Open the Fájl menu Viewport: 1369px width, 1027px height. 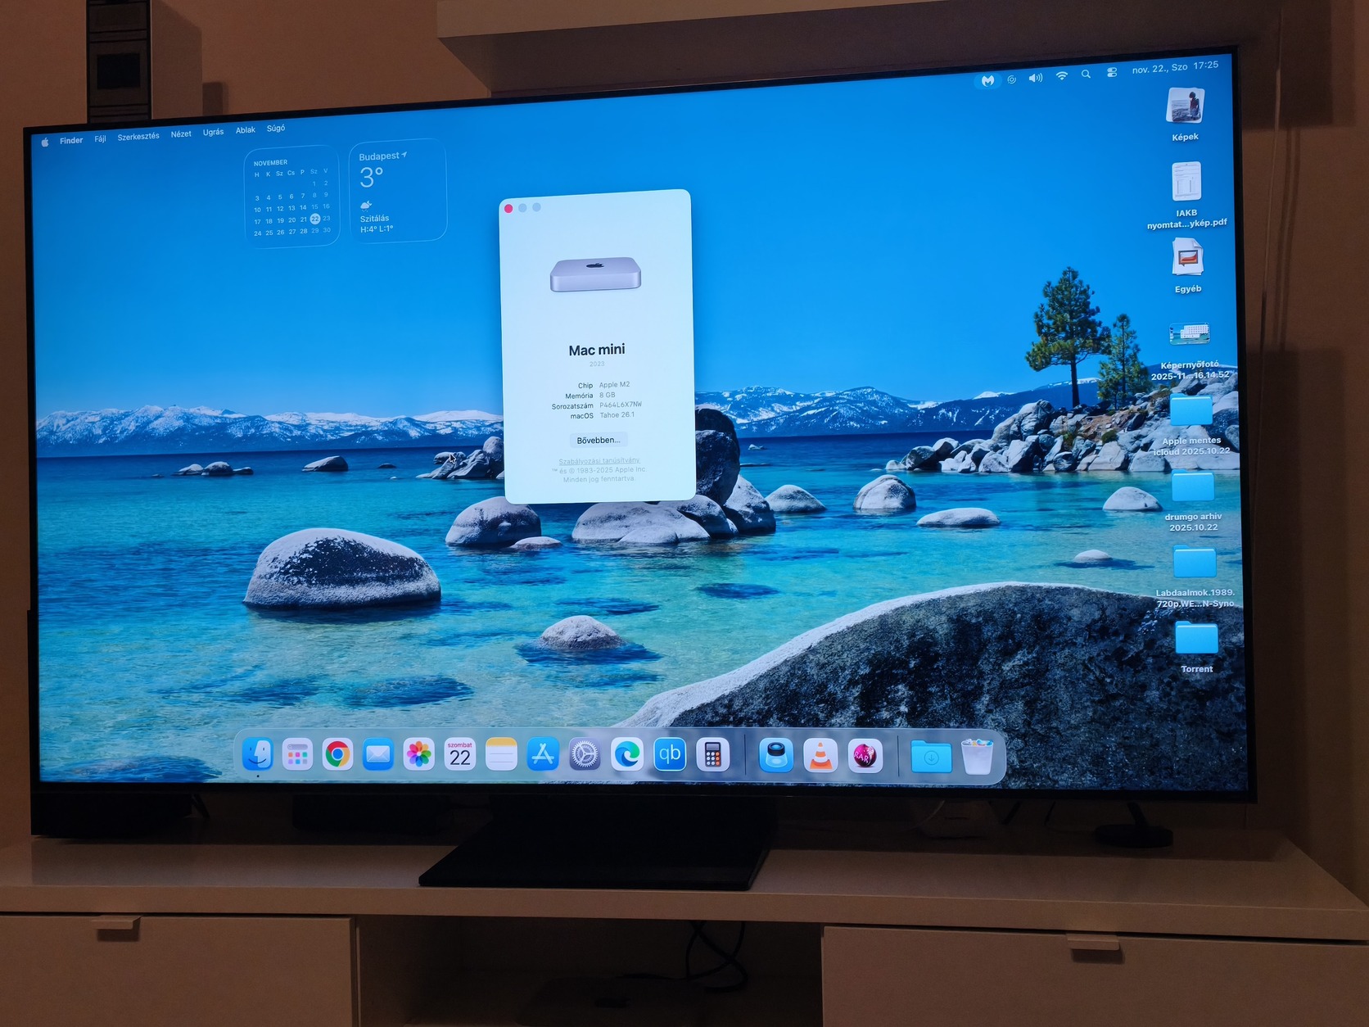coord(100,138)
